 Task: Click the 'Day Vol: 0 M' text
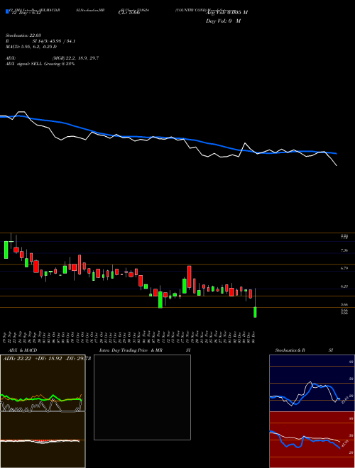click(x=223, y=21)
